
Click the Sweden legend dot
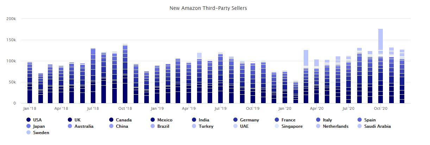tap(29, 133)
